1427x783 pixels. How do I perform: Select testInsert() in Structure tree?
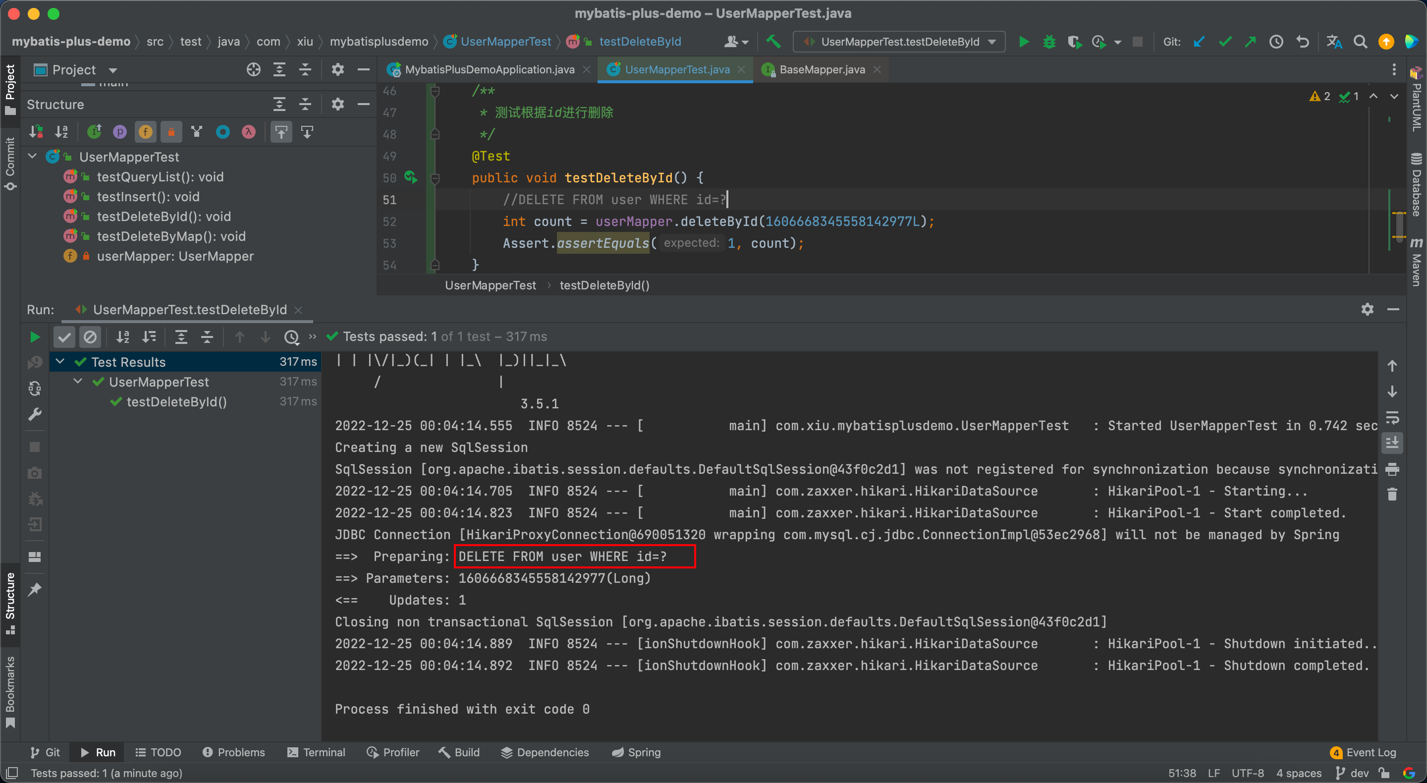148,196
